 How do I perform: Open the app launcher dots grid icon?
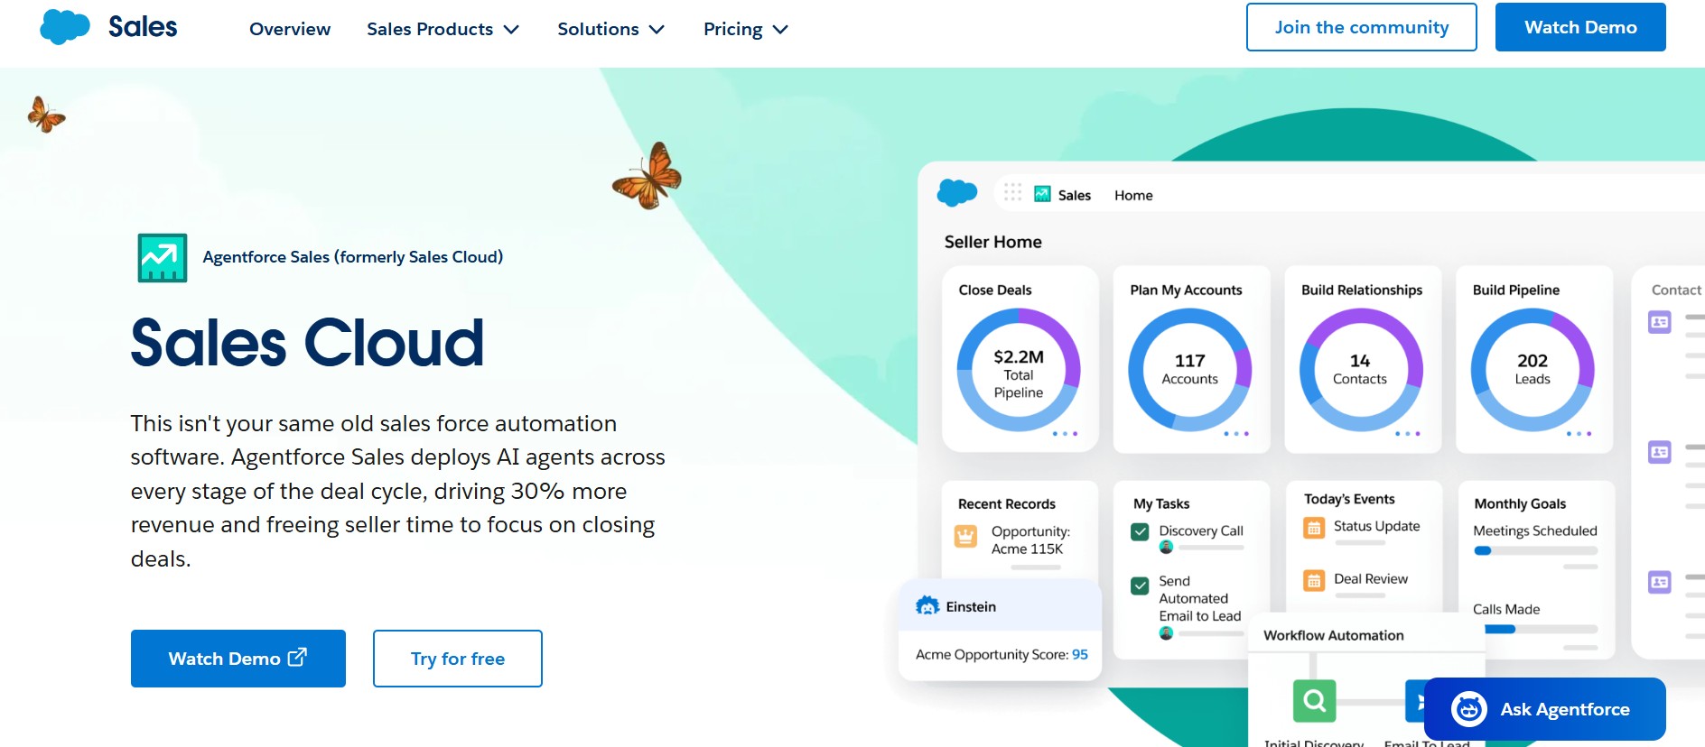[x=1012, y=192]
